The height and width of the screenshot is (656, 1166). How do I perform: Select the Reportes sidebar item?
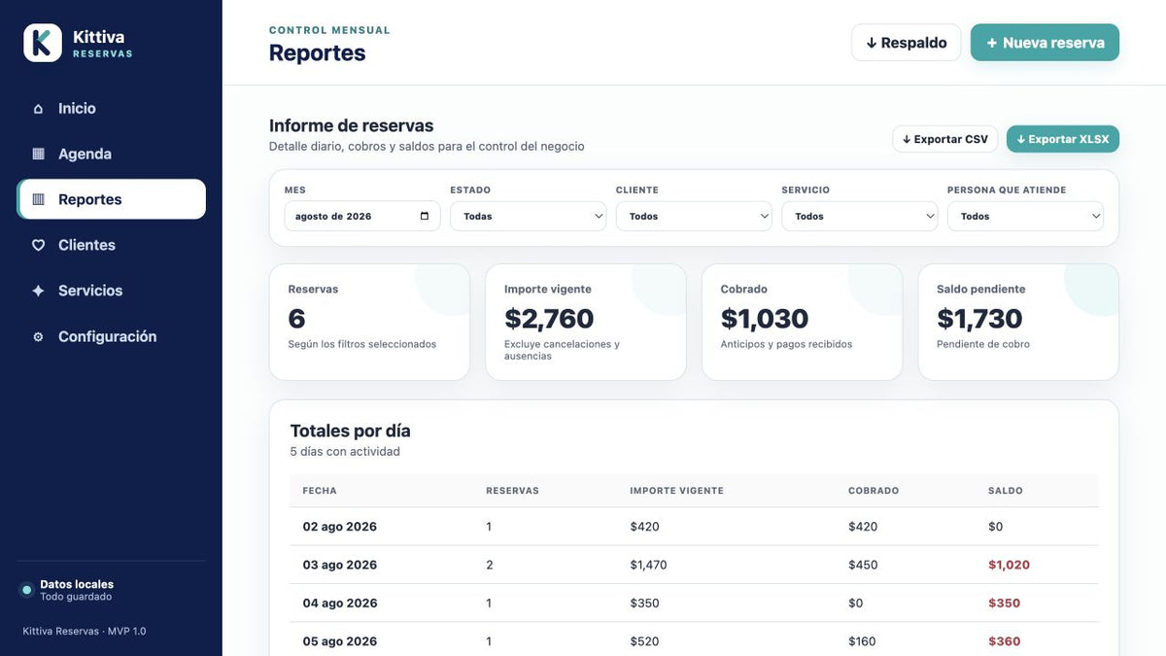click(x=111, y=199)
